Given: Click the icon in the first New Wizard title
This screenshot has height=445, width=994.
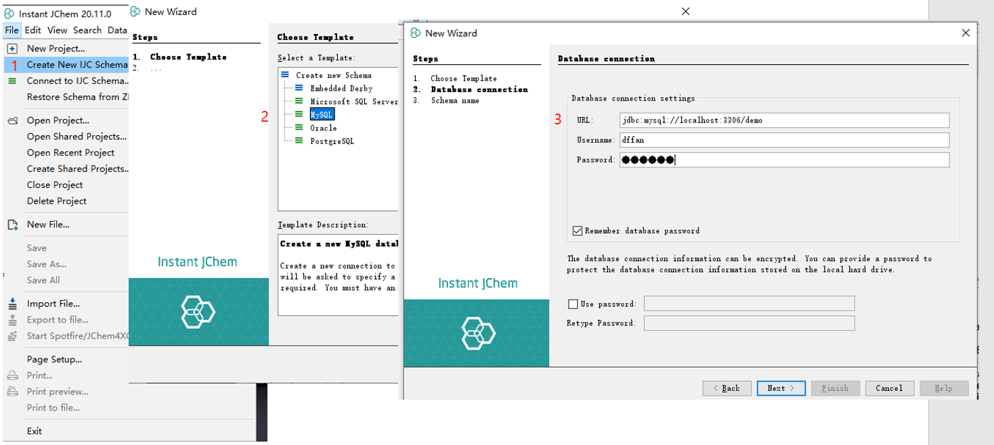Looking at the screenshot, I should coord(135,11).
